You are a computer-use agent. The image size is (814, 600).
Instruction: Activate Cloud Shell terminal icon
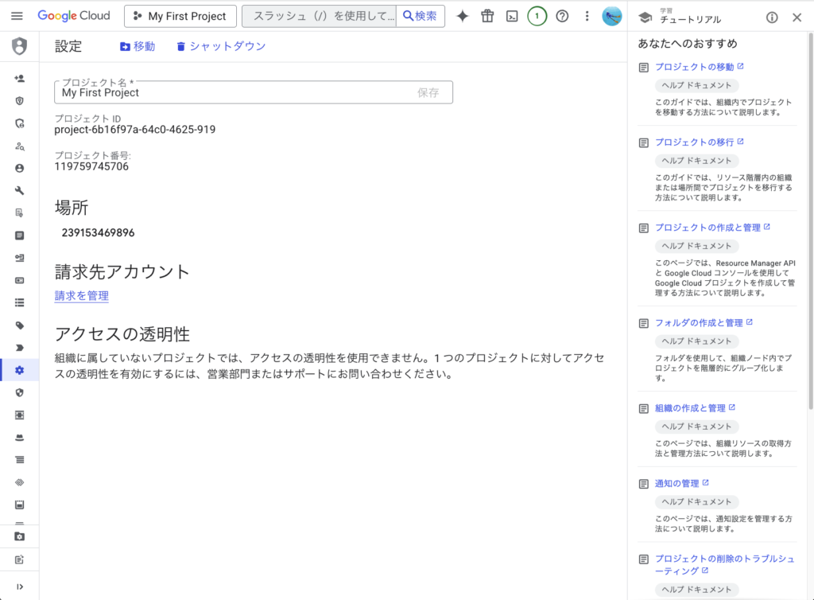point(513,16)
